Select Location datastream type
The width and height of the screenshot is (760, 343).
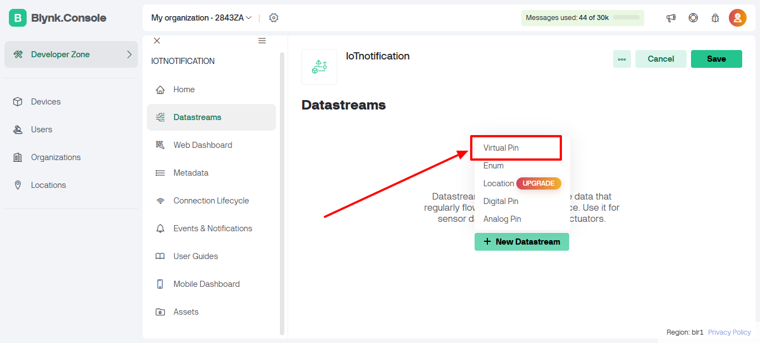coord(522,183)
